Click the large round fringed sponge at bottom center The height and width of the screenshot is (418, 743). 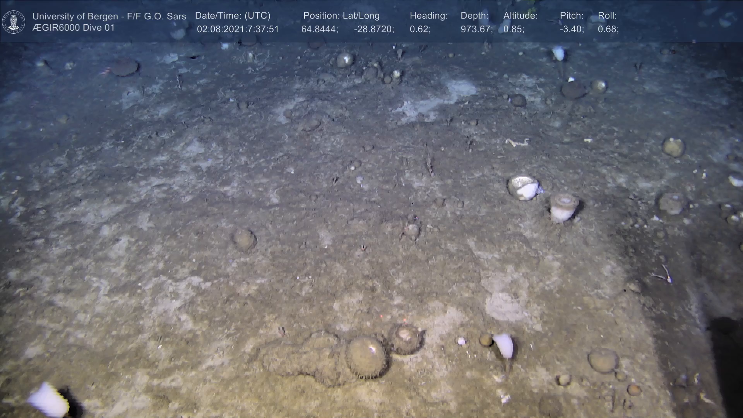[366, 357]
